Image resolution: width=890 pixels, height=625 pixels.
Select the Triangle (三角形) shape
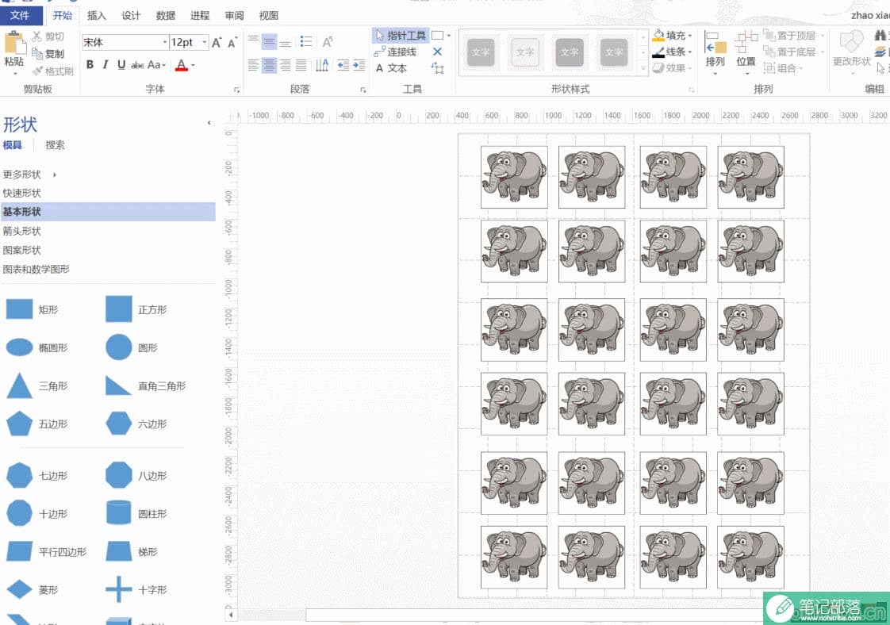(x=37, y=386)
